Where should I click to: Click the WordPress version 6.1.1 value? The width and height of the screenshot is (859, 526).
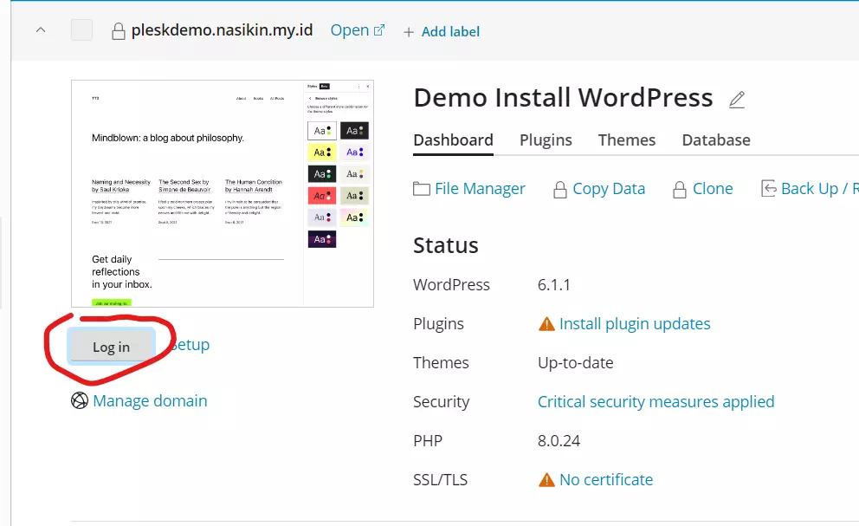(554, 285)
